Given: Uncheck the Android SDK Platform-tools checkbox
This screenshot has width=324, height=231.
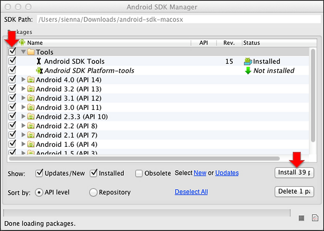Looking at the screenshot, I should point(12,70).
